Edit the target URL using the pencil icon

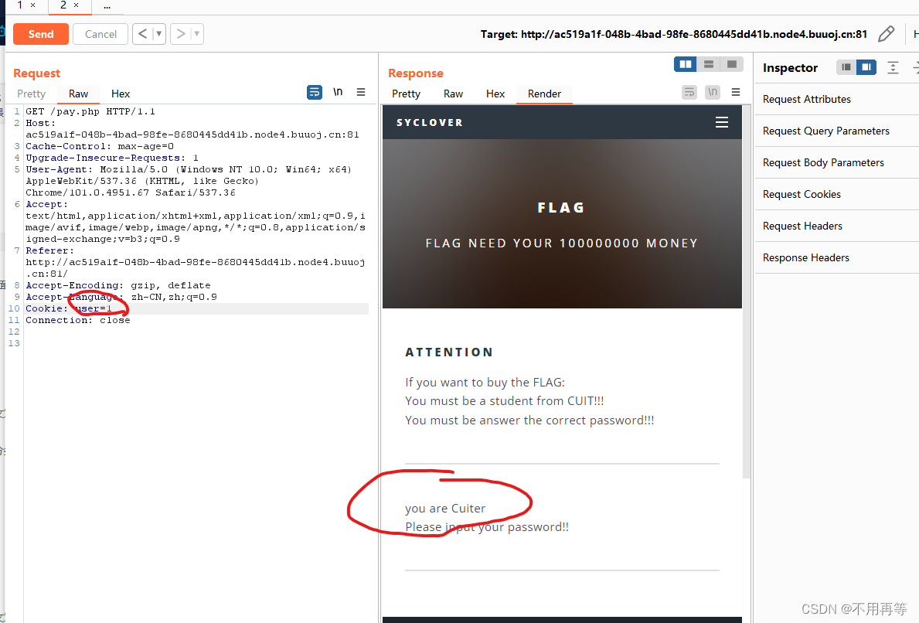(x=886, y=33)
